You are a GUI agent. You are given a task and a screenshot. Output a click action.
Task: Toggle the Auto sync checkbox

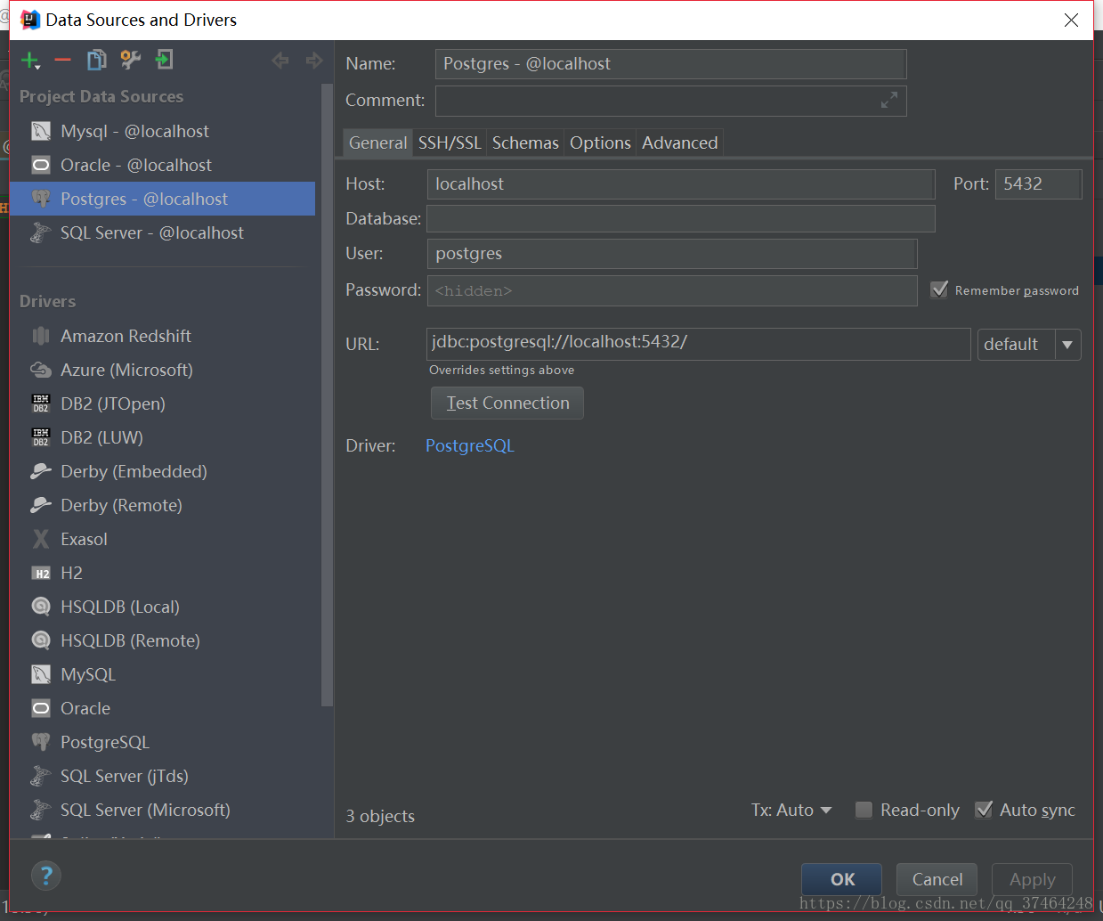[984, 810]
